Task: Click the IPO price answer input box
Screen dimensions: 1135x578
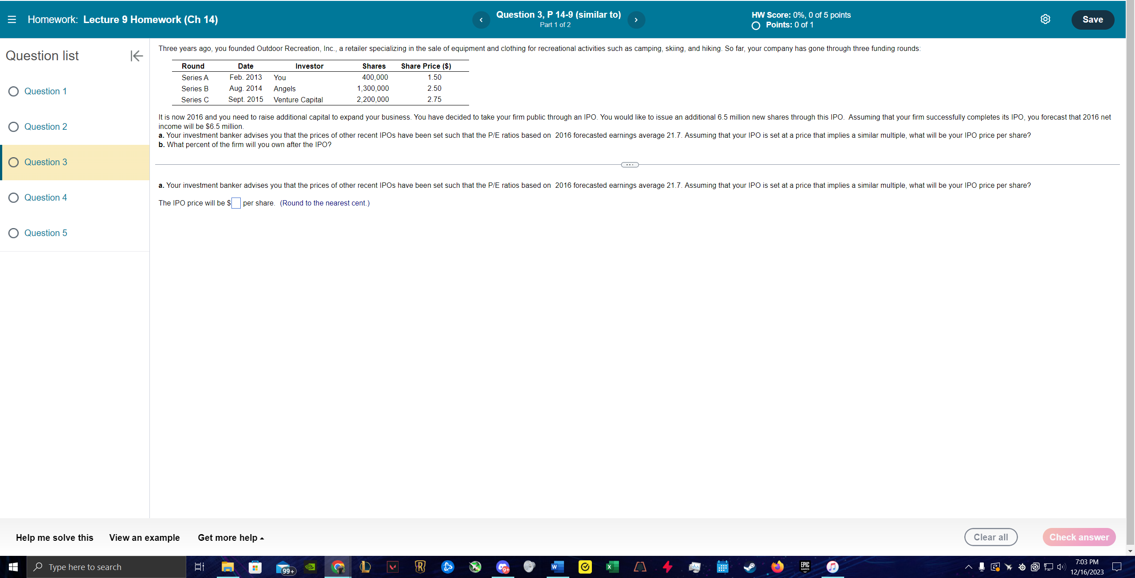Action: click(x=236, y=203)
